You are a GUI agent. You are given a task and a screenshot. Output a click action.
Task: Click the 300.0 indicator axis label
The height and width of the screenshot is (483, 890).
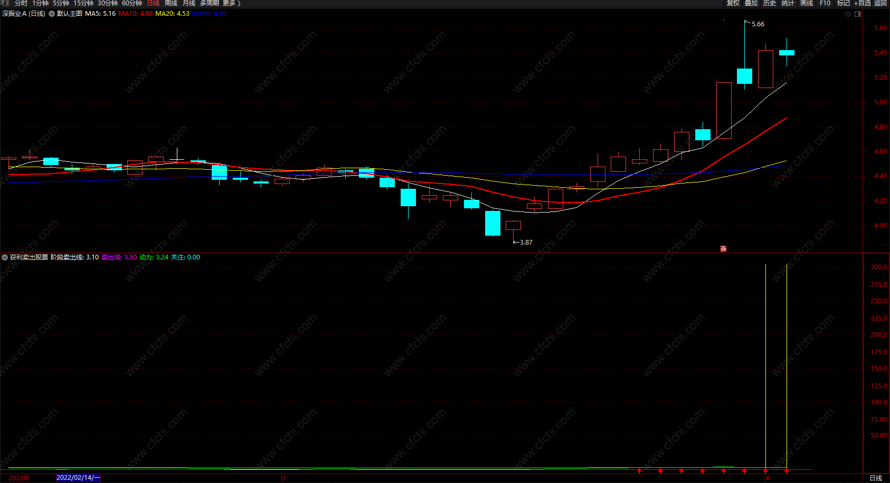[879, 267]
